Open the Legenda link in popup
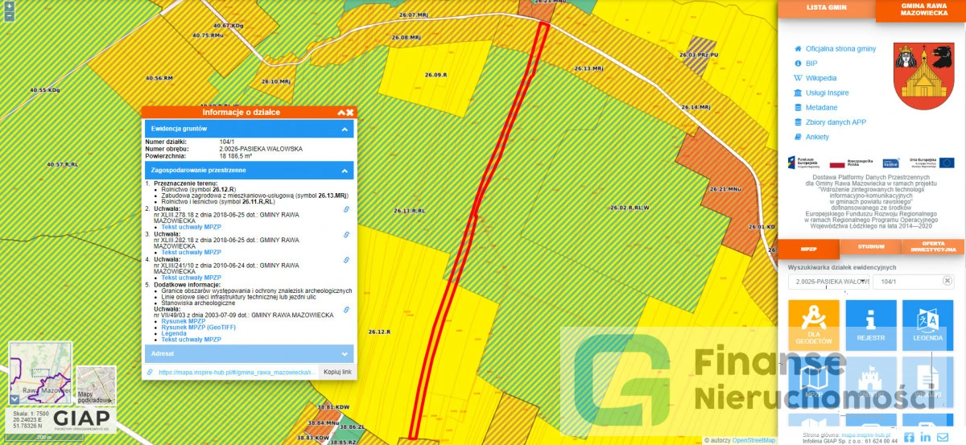Viewport: 966px width, 445px height. pyautogui.click(x=175, y=333)
